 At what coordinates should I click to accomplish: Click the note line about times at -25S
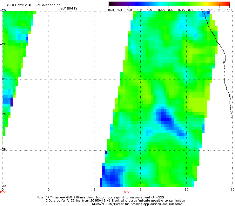(100, 197)
